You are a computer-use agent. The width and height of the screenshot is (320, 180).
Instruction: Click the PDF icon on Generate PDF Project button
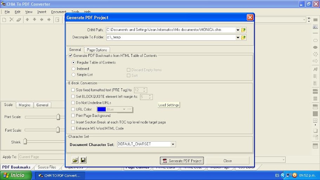165,161
